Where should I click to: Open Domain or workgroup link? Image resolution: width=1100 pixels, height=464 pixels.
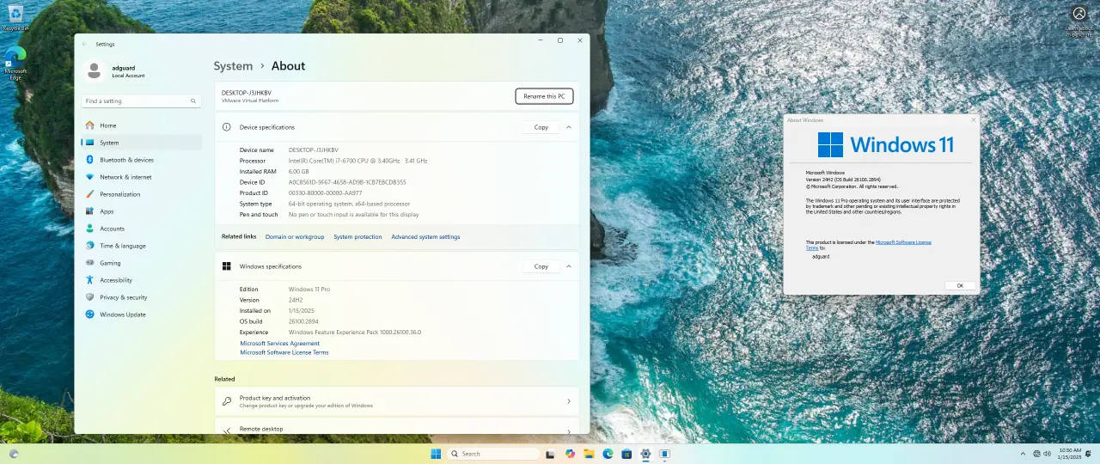coord(295,237)
